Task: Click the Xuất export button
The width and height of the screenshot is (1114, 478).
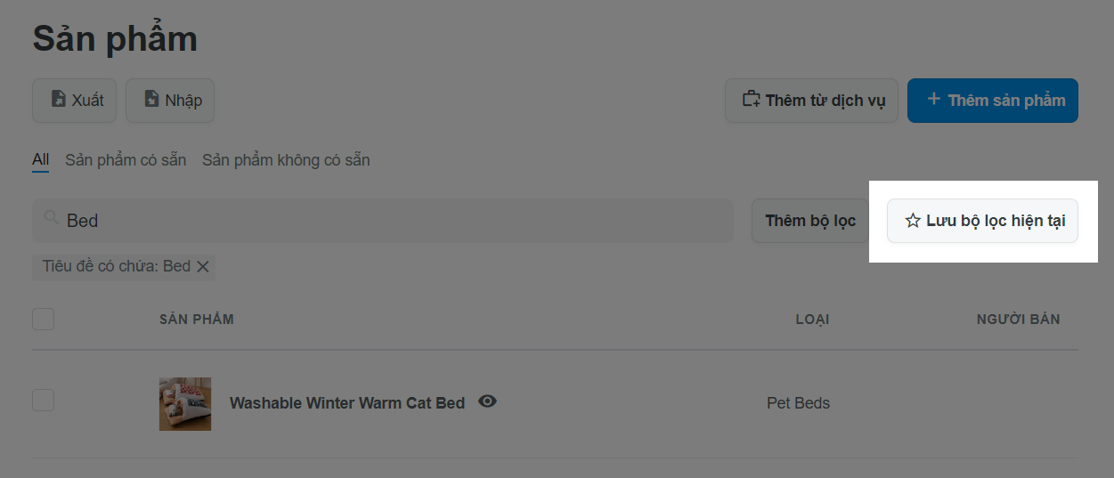Action: 74,100
